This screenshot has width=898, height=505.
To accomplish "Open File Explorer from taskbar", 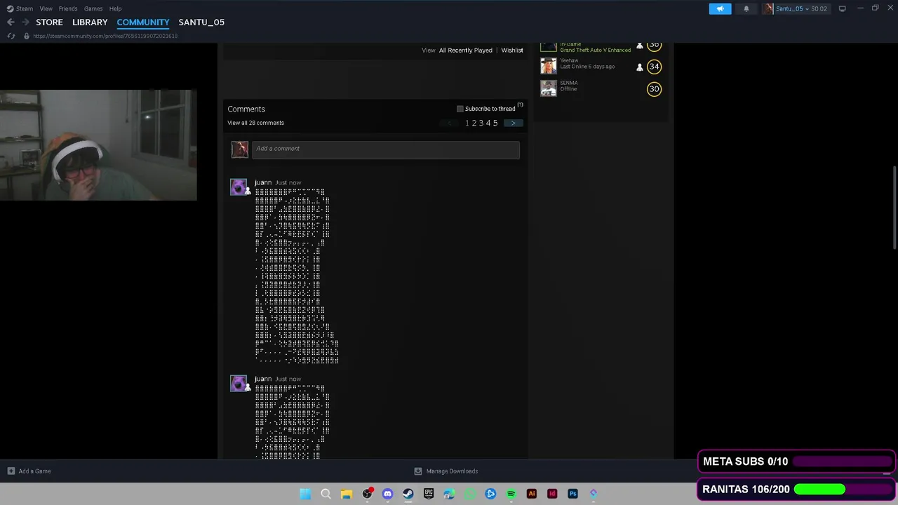I will [346, 494].
